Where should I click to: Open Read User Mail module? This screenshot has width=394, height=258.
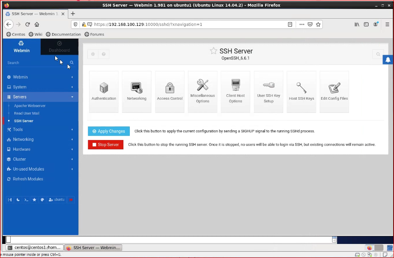pyautogui.click(x=27, y=113)
